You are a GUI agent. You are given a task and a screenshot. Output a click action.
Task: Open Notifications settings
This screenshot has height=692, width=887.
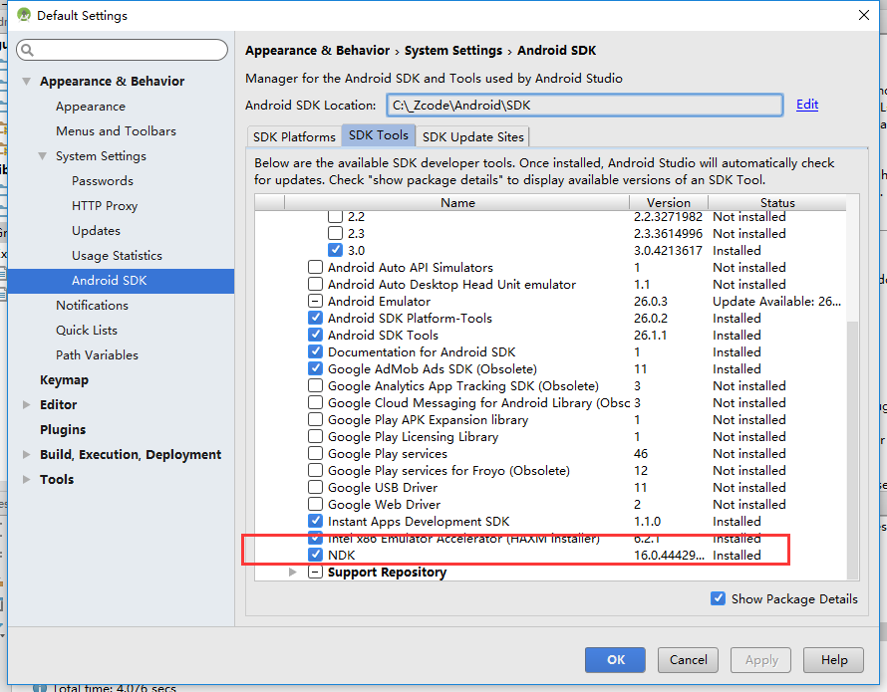pos(93,306)
